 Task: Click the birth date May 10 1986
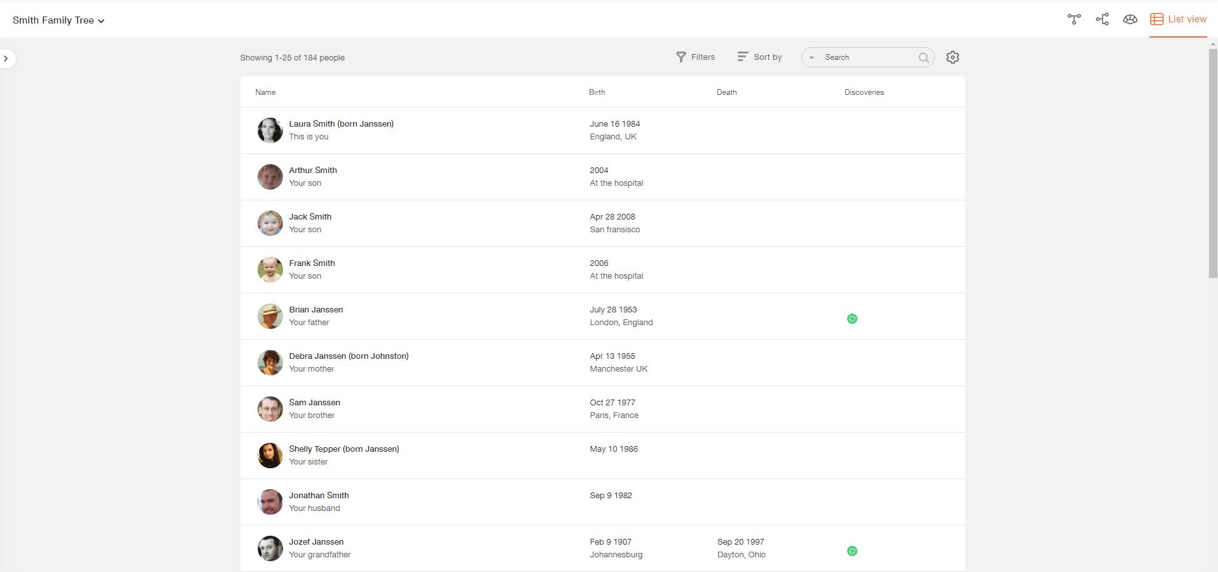click(614, 449)
